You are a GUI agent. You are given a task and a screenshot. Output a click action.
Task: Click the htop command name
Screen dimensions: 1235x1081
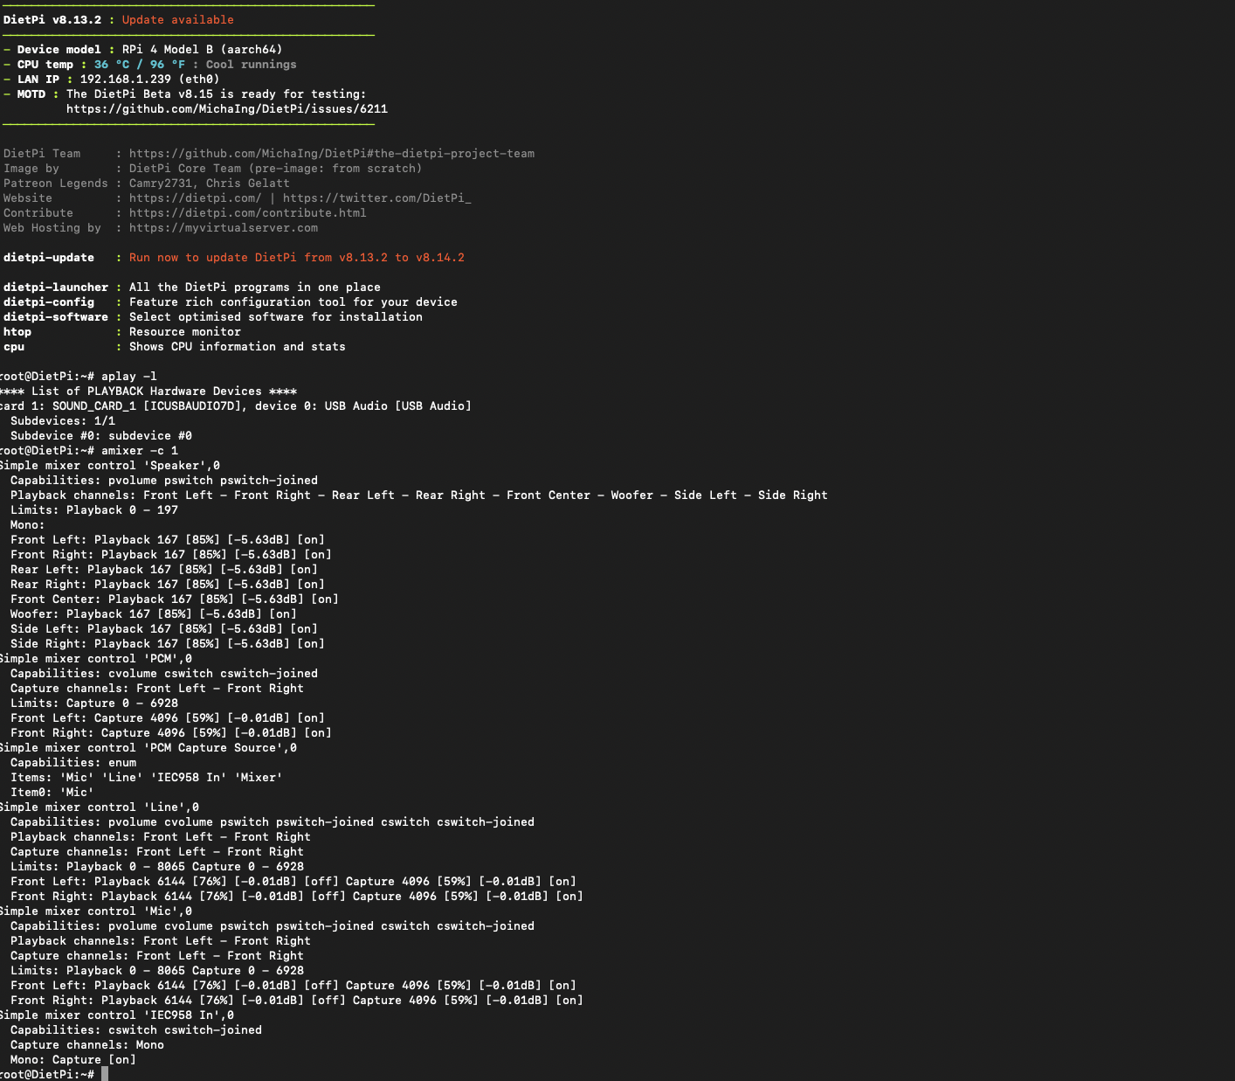pos(17,332)
